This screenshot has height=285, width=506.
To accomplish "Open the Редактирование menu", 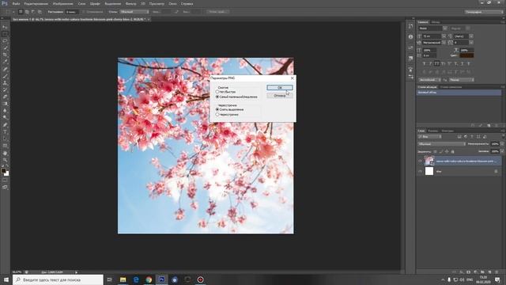I will point(36,4).
